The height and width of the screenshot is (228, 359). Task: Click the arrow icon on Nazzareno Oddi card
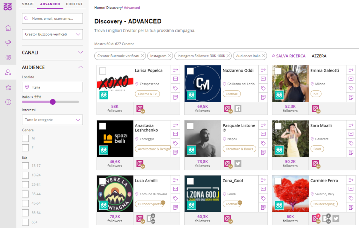tap(263, 70)
